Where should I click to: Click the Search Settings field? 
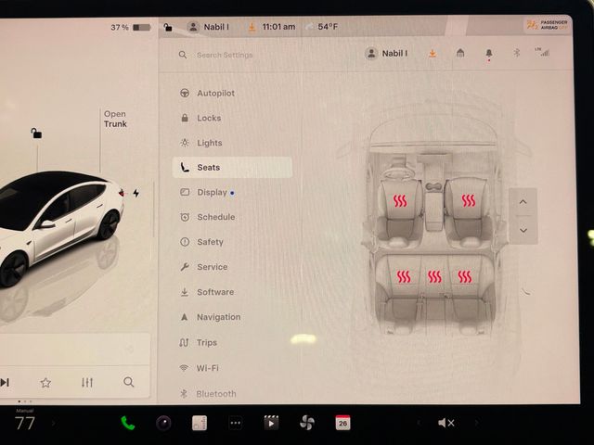tap(225, 55)
